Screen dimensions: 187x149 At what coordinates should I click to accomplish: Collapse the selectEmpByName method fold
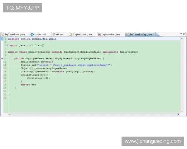click(7, 58)
